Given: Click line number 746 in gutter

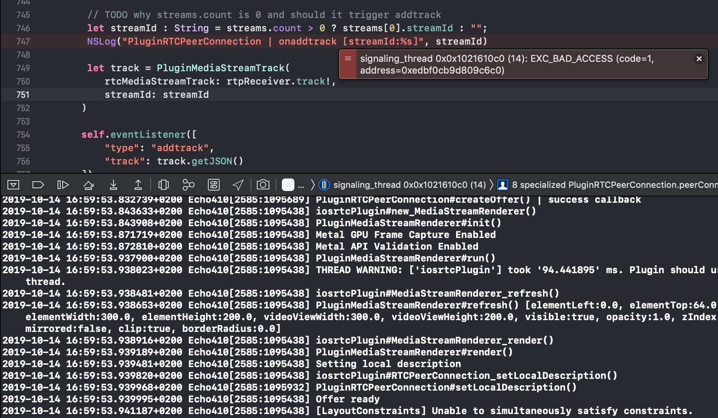Looking at the screenshot, I should tap(23, 28).
